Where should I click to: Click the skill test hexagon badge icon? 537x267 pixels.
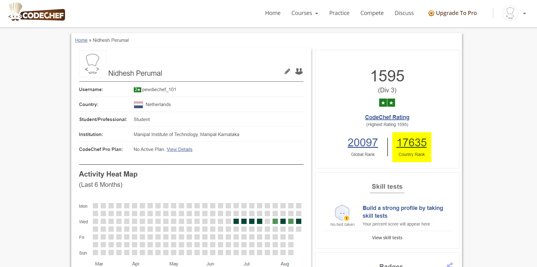[x=342, y=213]
